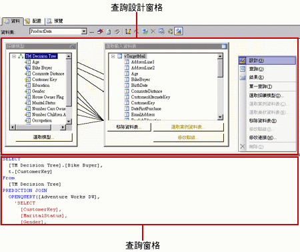Select Marital Status in mining model tree

coord(44,103)
